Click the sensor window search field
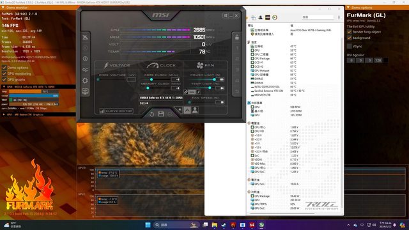 pos(318,17)
